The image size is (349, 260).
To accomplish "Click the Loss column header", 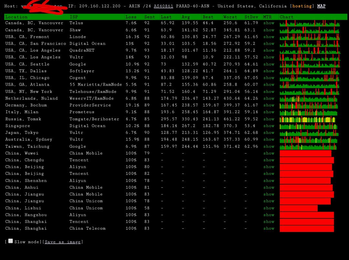I will tap(131, 17).
